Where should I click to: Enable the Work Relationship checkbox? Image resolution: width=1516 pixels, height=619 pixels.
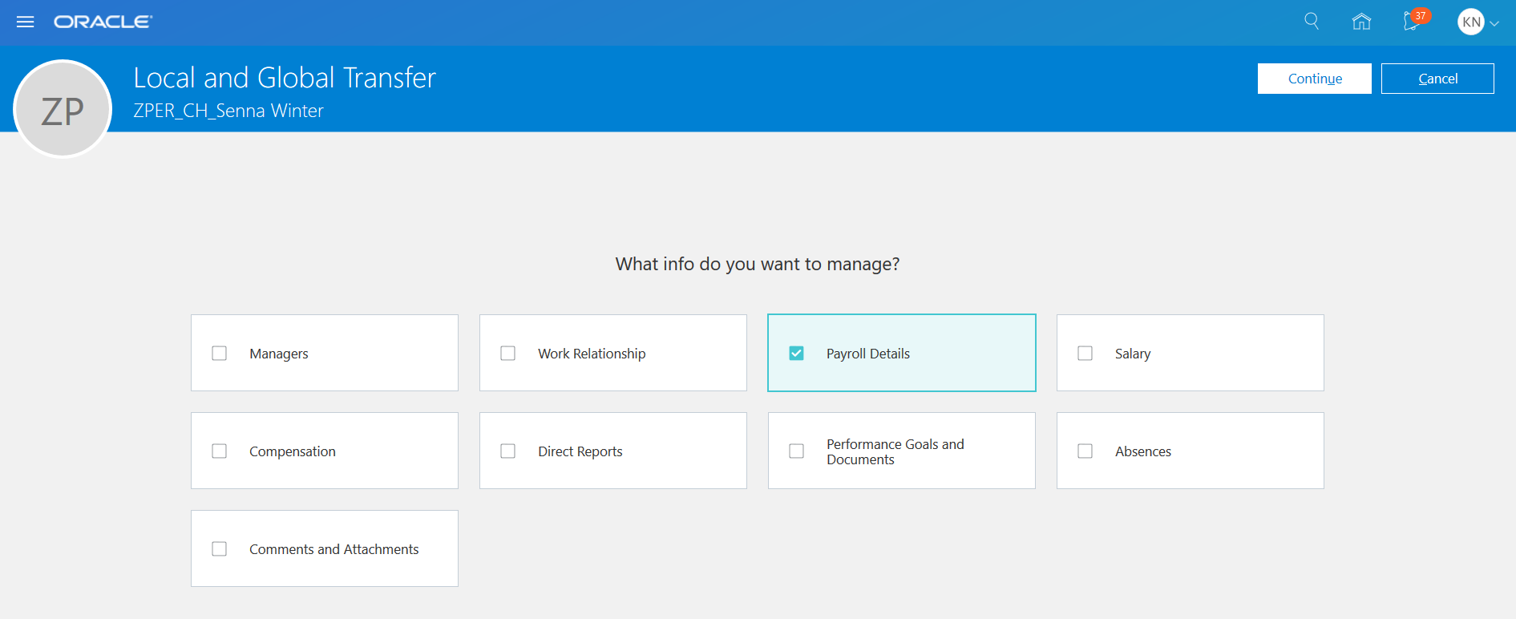508,354
